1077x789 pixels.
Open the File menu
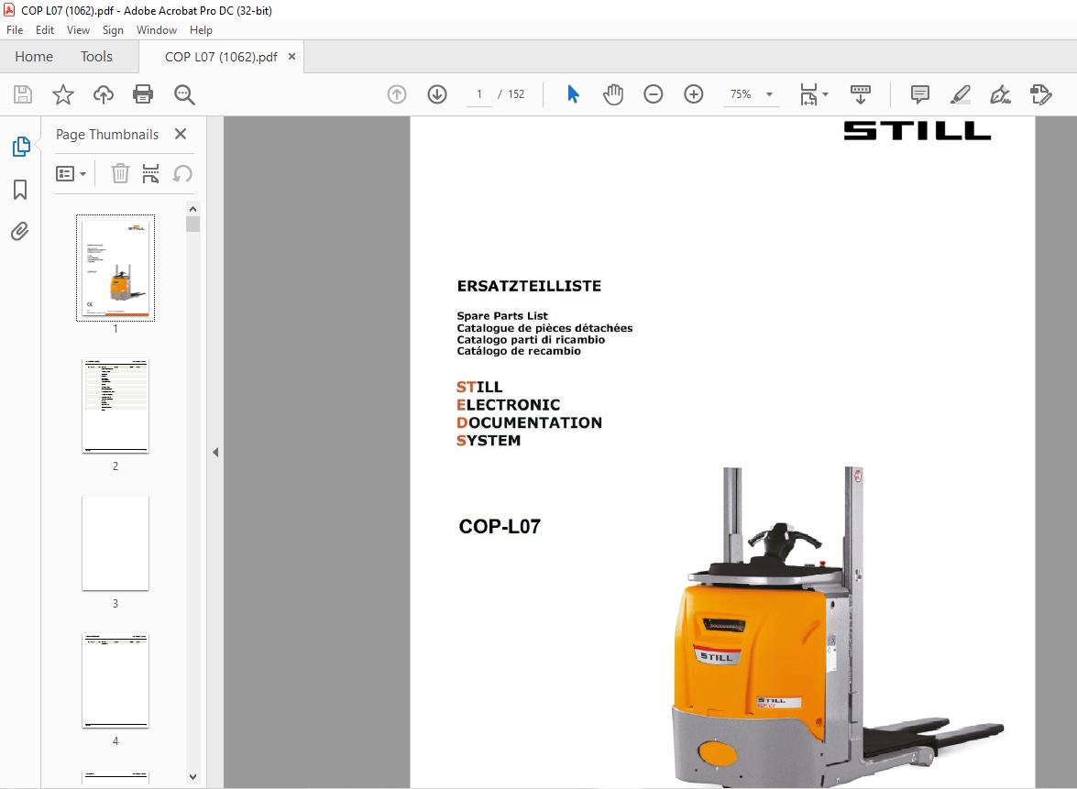click(15, 30)
